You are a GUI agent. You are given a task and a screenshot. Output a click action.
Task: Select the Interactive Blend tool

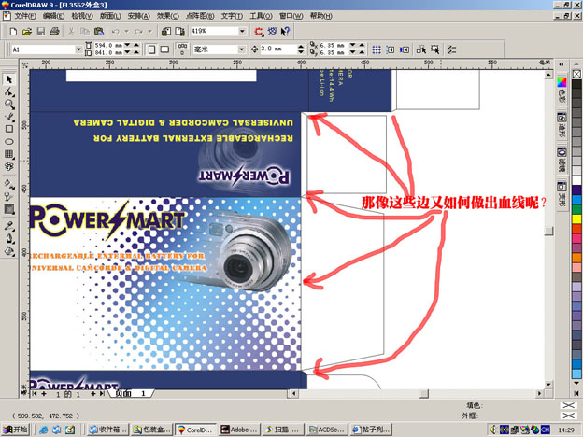coord(9,209)
